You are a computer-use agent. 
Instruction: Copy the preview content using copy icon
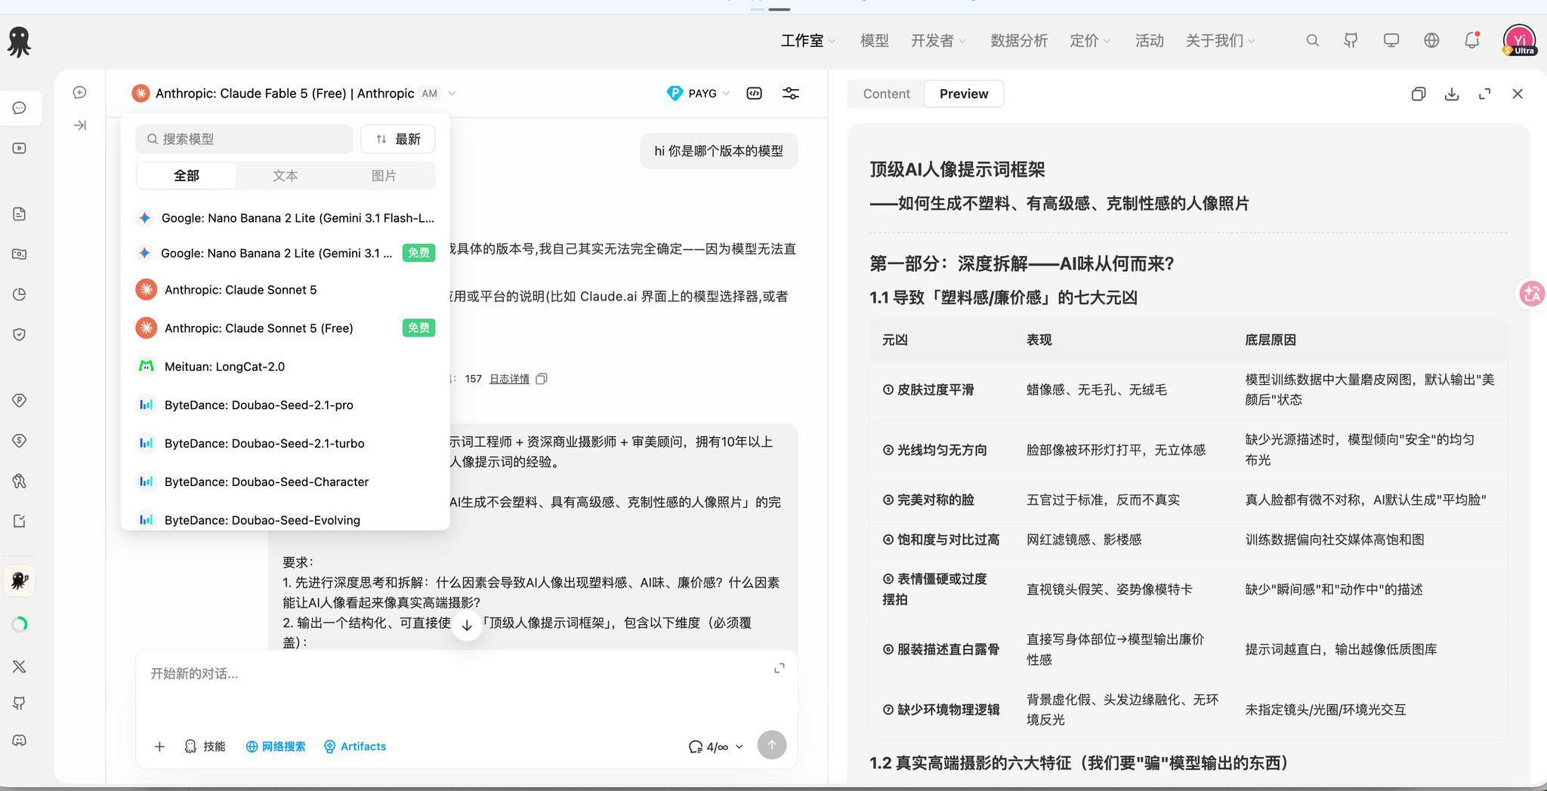click(1418, 94)
